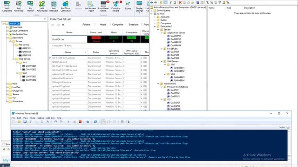Click the New Script icon in PowerShell ISE toolbar

(x=14, y=122)
